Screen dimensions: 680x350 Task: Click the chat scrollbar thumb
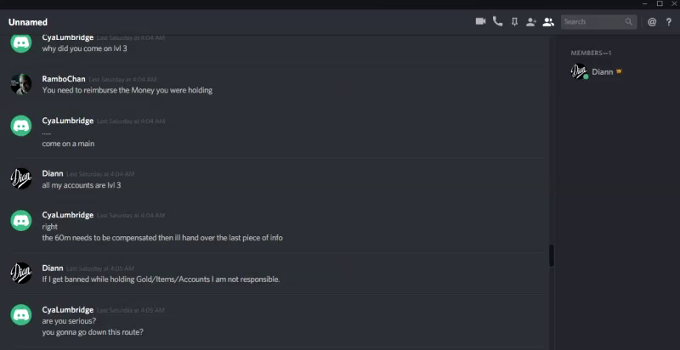551,256
